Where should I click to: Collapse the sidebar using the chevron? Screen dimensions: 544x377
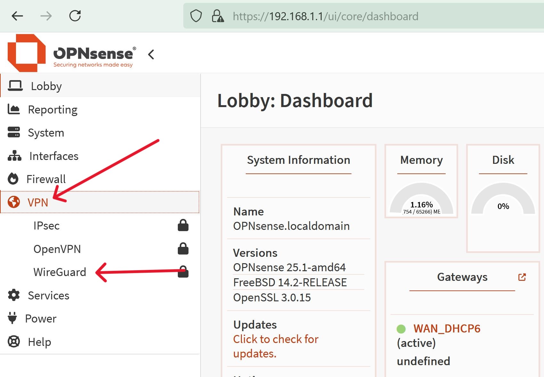(x=151, y=54)
